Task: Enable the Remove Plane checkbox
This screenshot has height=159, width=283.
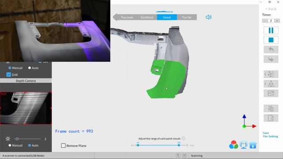Action: [63, 146]
